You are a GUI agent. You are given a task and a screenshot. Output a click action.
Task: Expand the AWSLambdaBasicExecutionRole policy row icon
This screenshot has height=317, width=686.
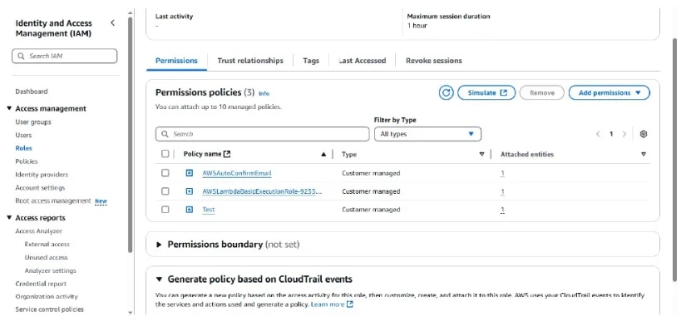click(x=189, y=191)
